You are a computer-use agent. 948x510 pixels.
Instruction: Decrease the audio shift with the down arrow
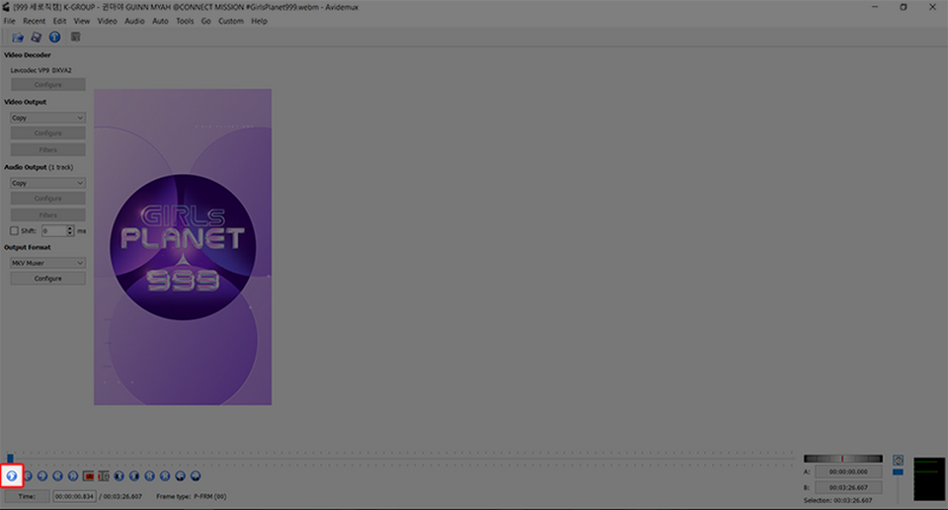pos(70,233)
